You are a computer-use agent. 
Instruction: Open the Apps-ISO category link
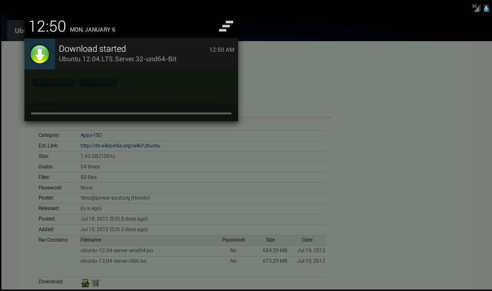tap(91, 135)
